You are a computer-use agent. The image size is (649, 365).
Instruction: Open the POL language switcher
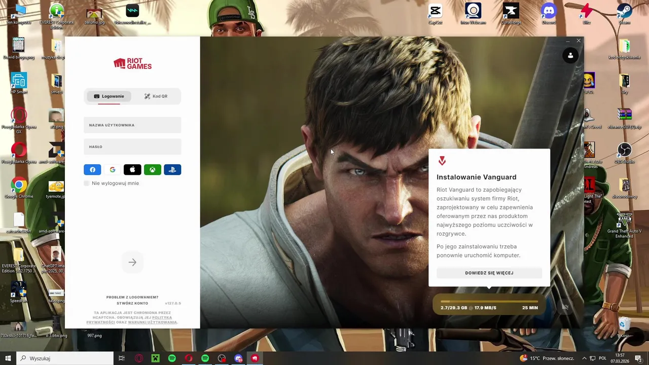click(x=603, y=358)
